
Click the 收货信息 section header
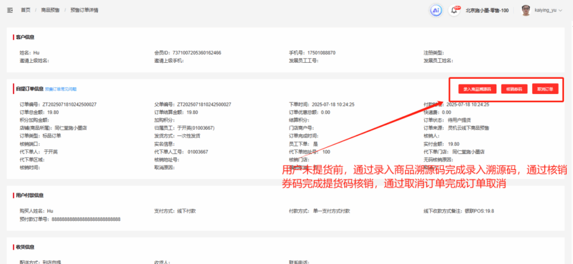25,246
